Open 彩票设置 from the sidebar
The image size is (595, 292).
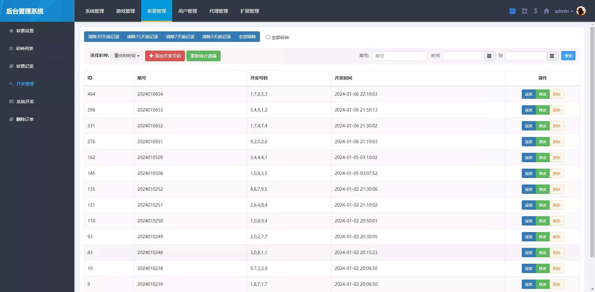[25, 31]
